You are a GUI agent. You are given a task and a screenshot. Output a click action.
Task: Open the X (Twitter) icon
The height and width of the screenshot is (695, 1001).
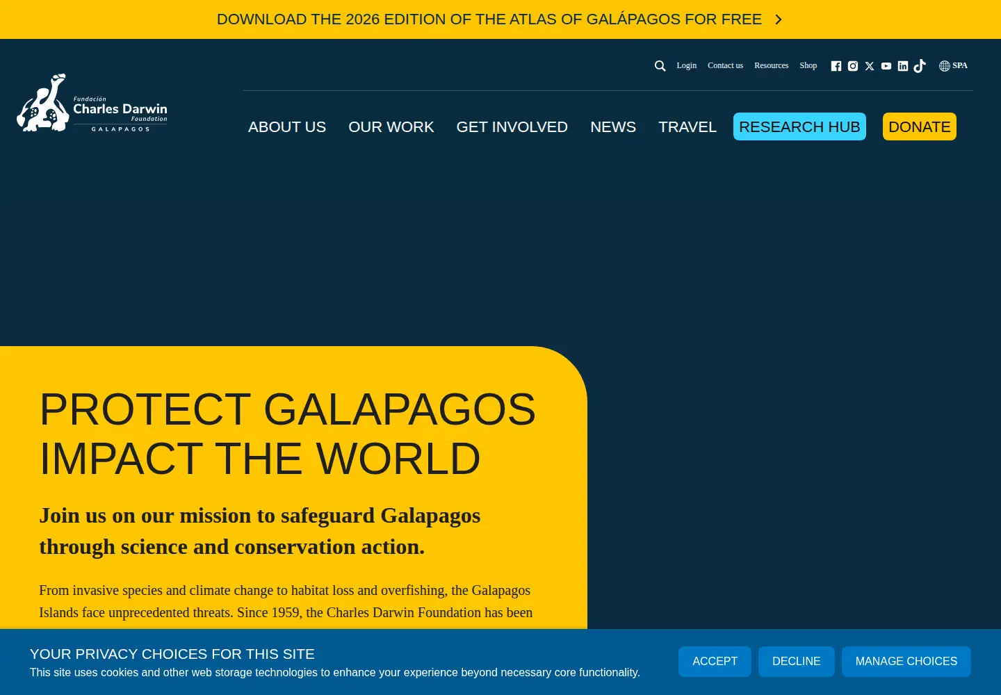870,66
